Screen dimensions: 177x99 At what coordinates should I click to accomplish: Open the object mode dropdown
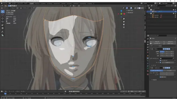[x=6, y=8]
